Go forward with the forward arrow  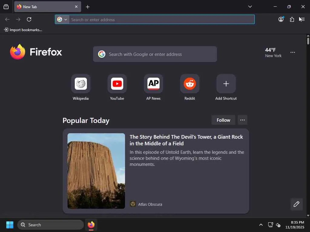18,19
